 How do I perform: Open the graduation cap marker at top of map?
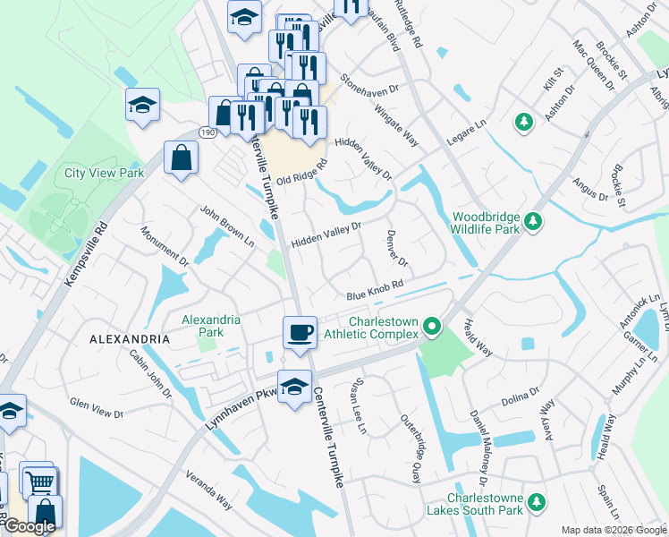244,19
